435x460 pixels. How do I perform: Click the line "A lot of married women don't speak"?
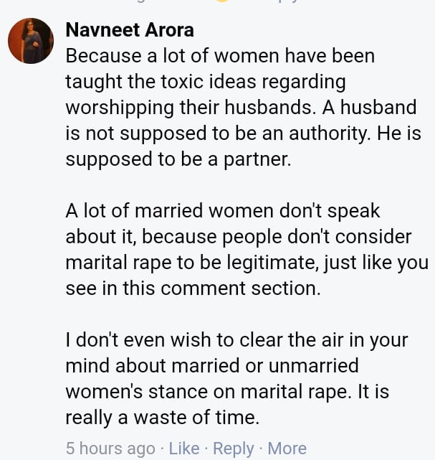pos(223,211)
